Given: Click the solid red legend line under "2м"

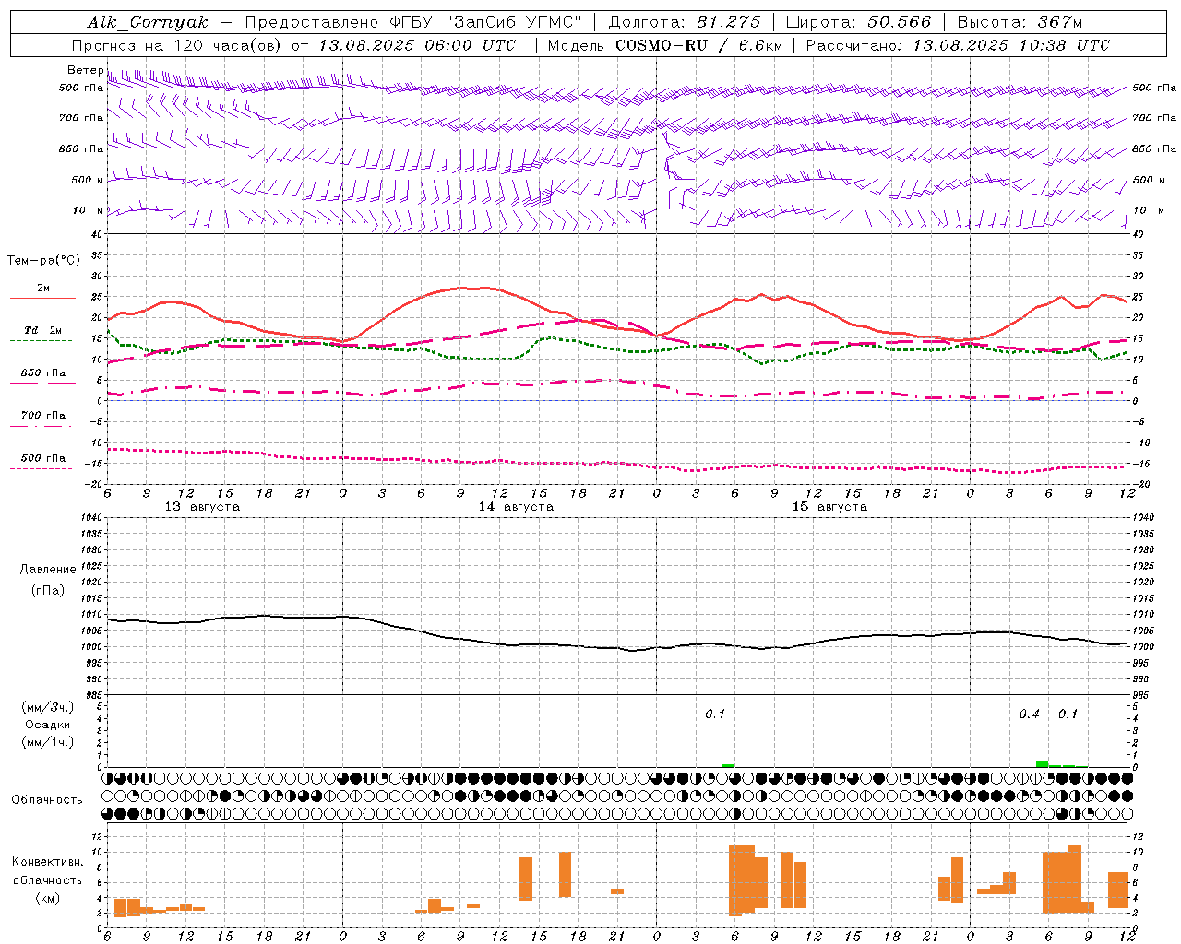Looking at the screenshot, I should pyautogui.click(x=42, y=299).
